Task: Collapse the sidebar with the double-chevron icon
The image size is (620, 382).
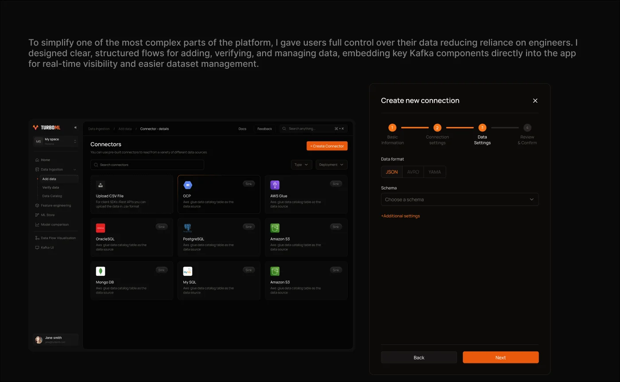Action: pyautogui.click(x=75, y=127)
